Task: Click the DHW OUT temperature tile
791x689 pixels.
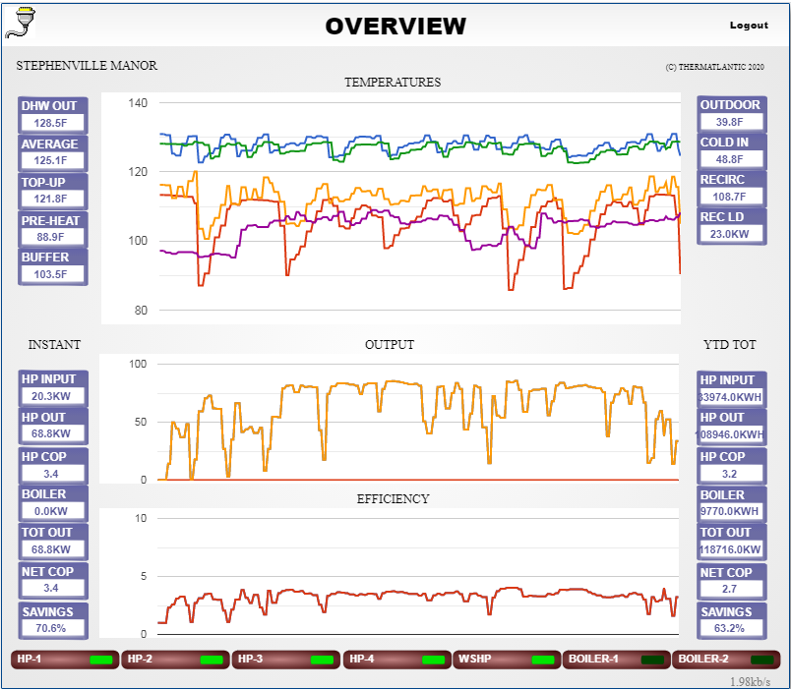Action: point(53,115)
